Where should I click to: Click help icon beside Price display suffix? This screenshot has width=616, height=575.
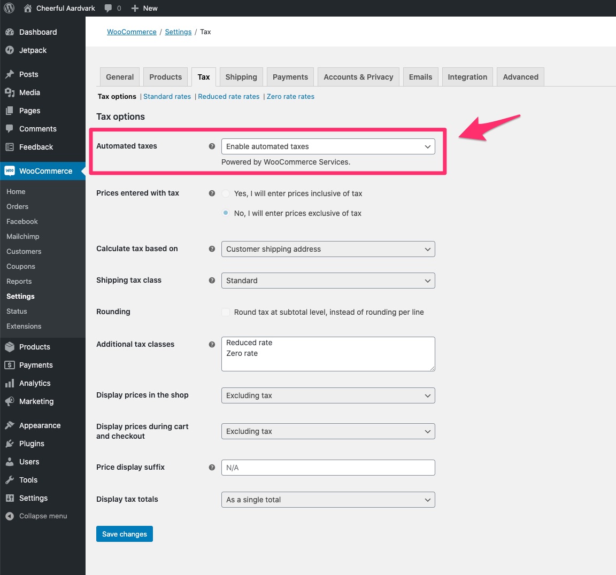[212, 468]
